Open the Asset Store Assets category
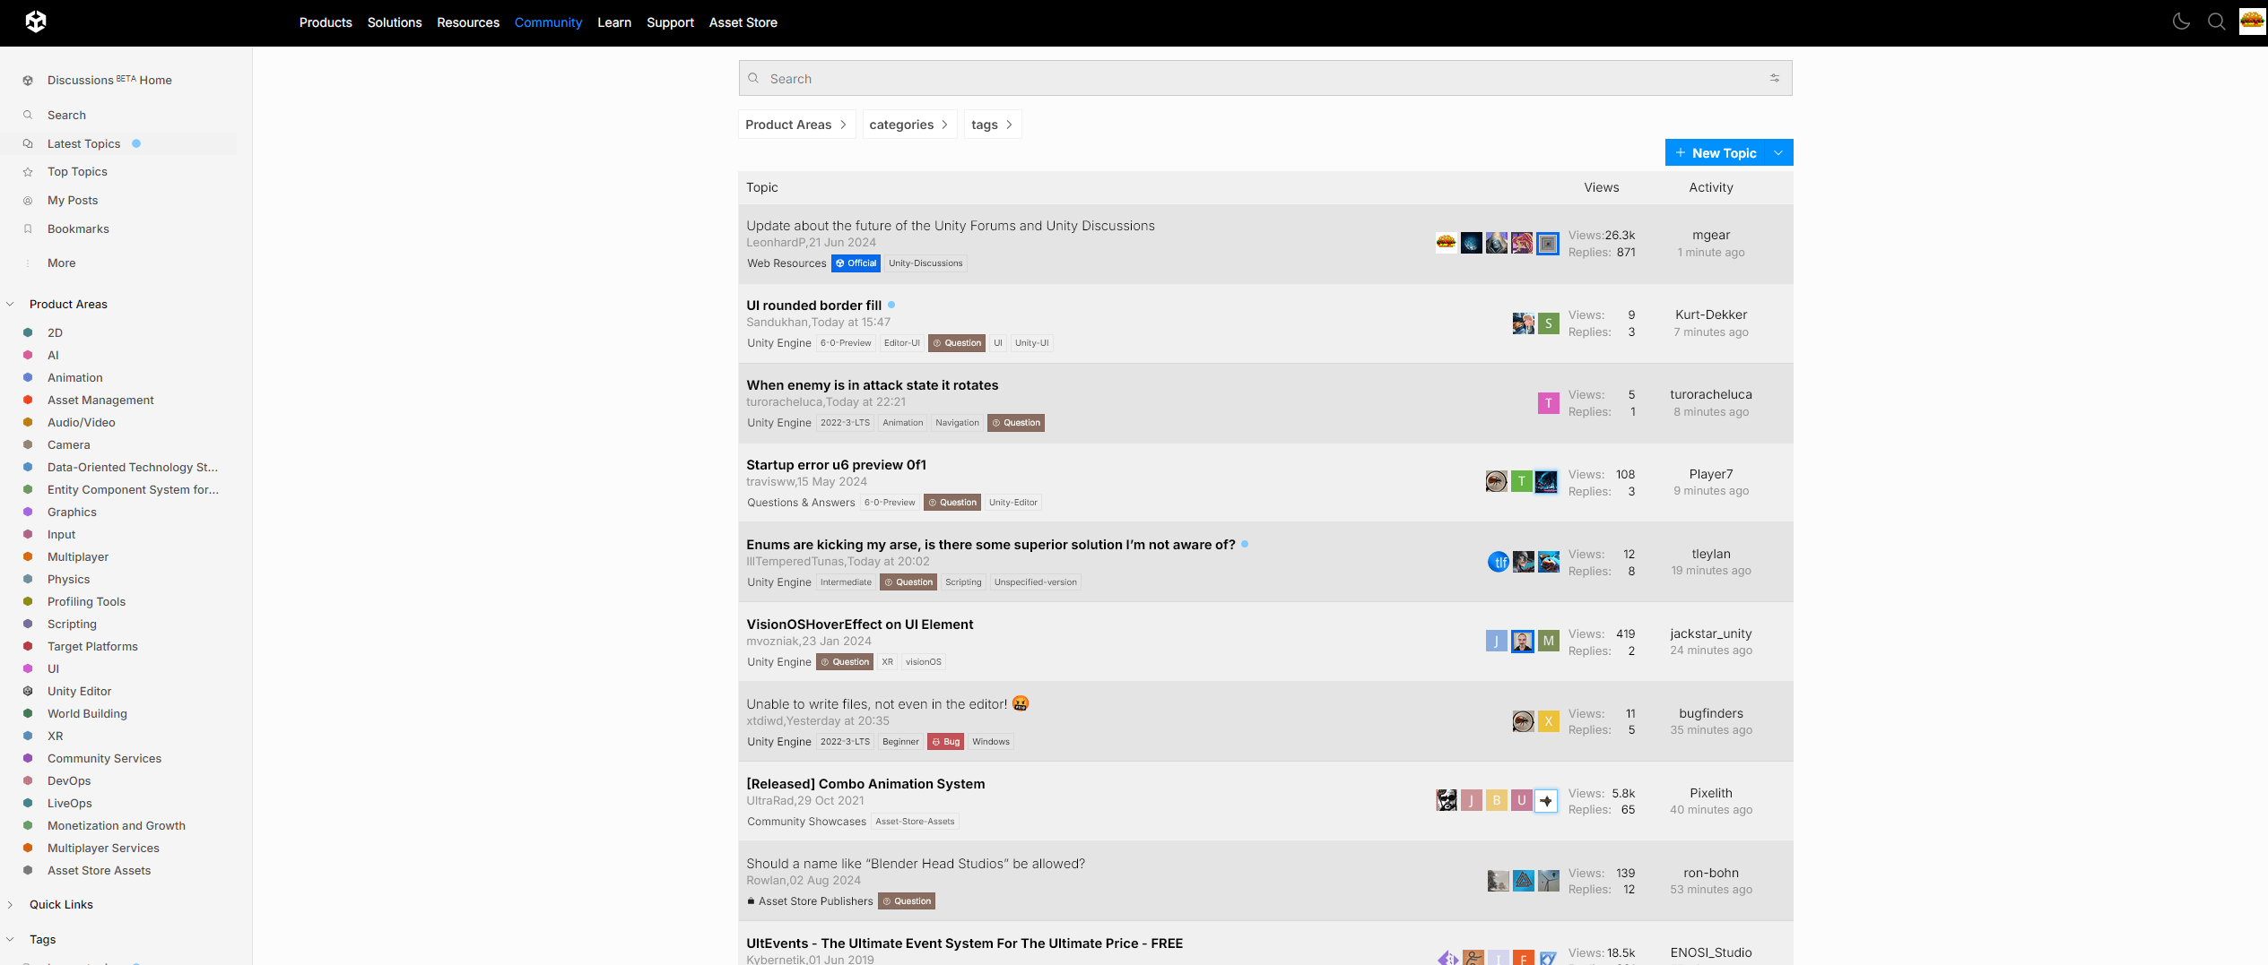This screenshot has height=965, width=2268. (x=99, y=871)
